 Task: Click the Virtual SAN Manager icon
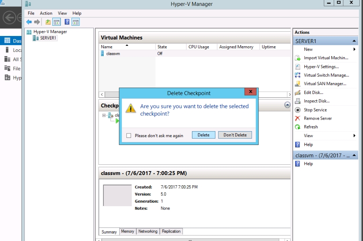pyautogui.click(x=297, y=84)
